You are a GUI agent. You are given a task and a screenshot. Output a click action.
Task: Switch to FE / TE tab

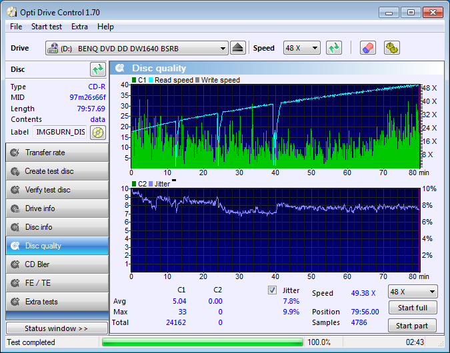[x=57, y=283]
